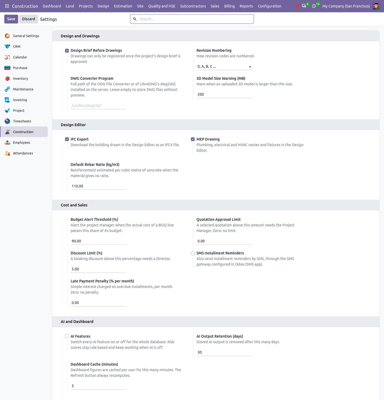The width and height of the screenshot is (384, 400).
Task: Open the messages conversation icon
Action: click(x=304, y=6)
